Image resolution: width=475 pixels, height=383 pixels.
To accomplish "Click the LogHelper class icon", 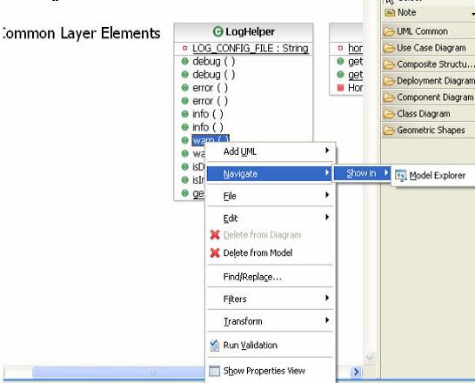I will (x=217, y=31).
